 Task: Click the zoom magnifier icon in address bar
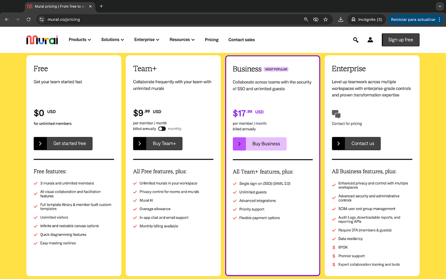coord(306,19)
